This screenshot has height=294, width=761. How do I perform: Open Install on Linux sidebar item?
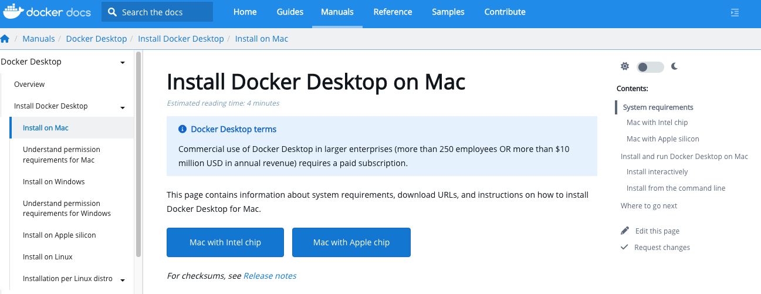48,257
